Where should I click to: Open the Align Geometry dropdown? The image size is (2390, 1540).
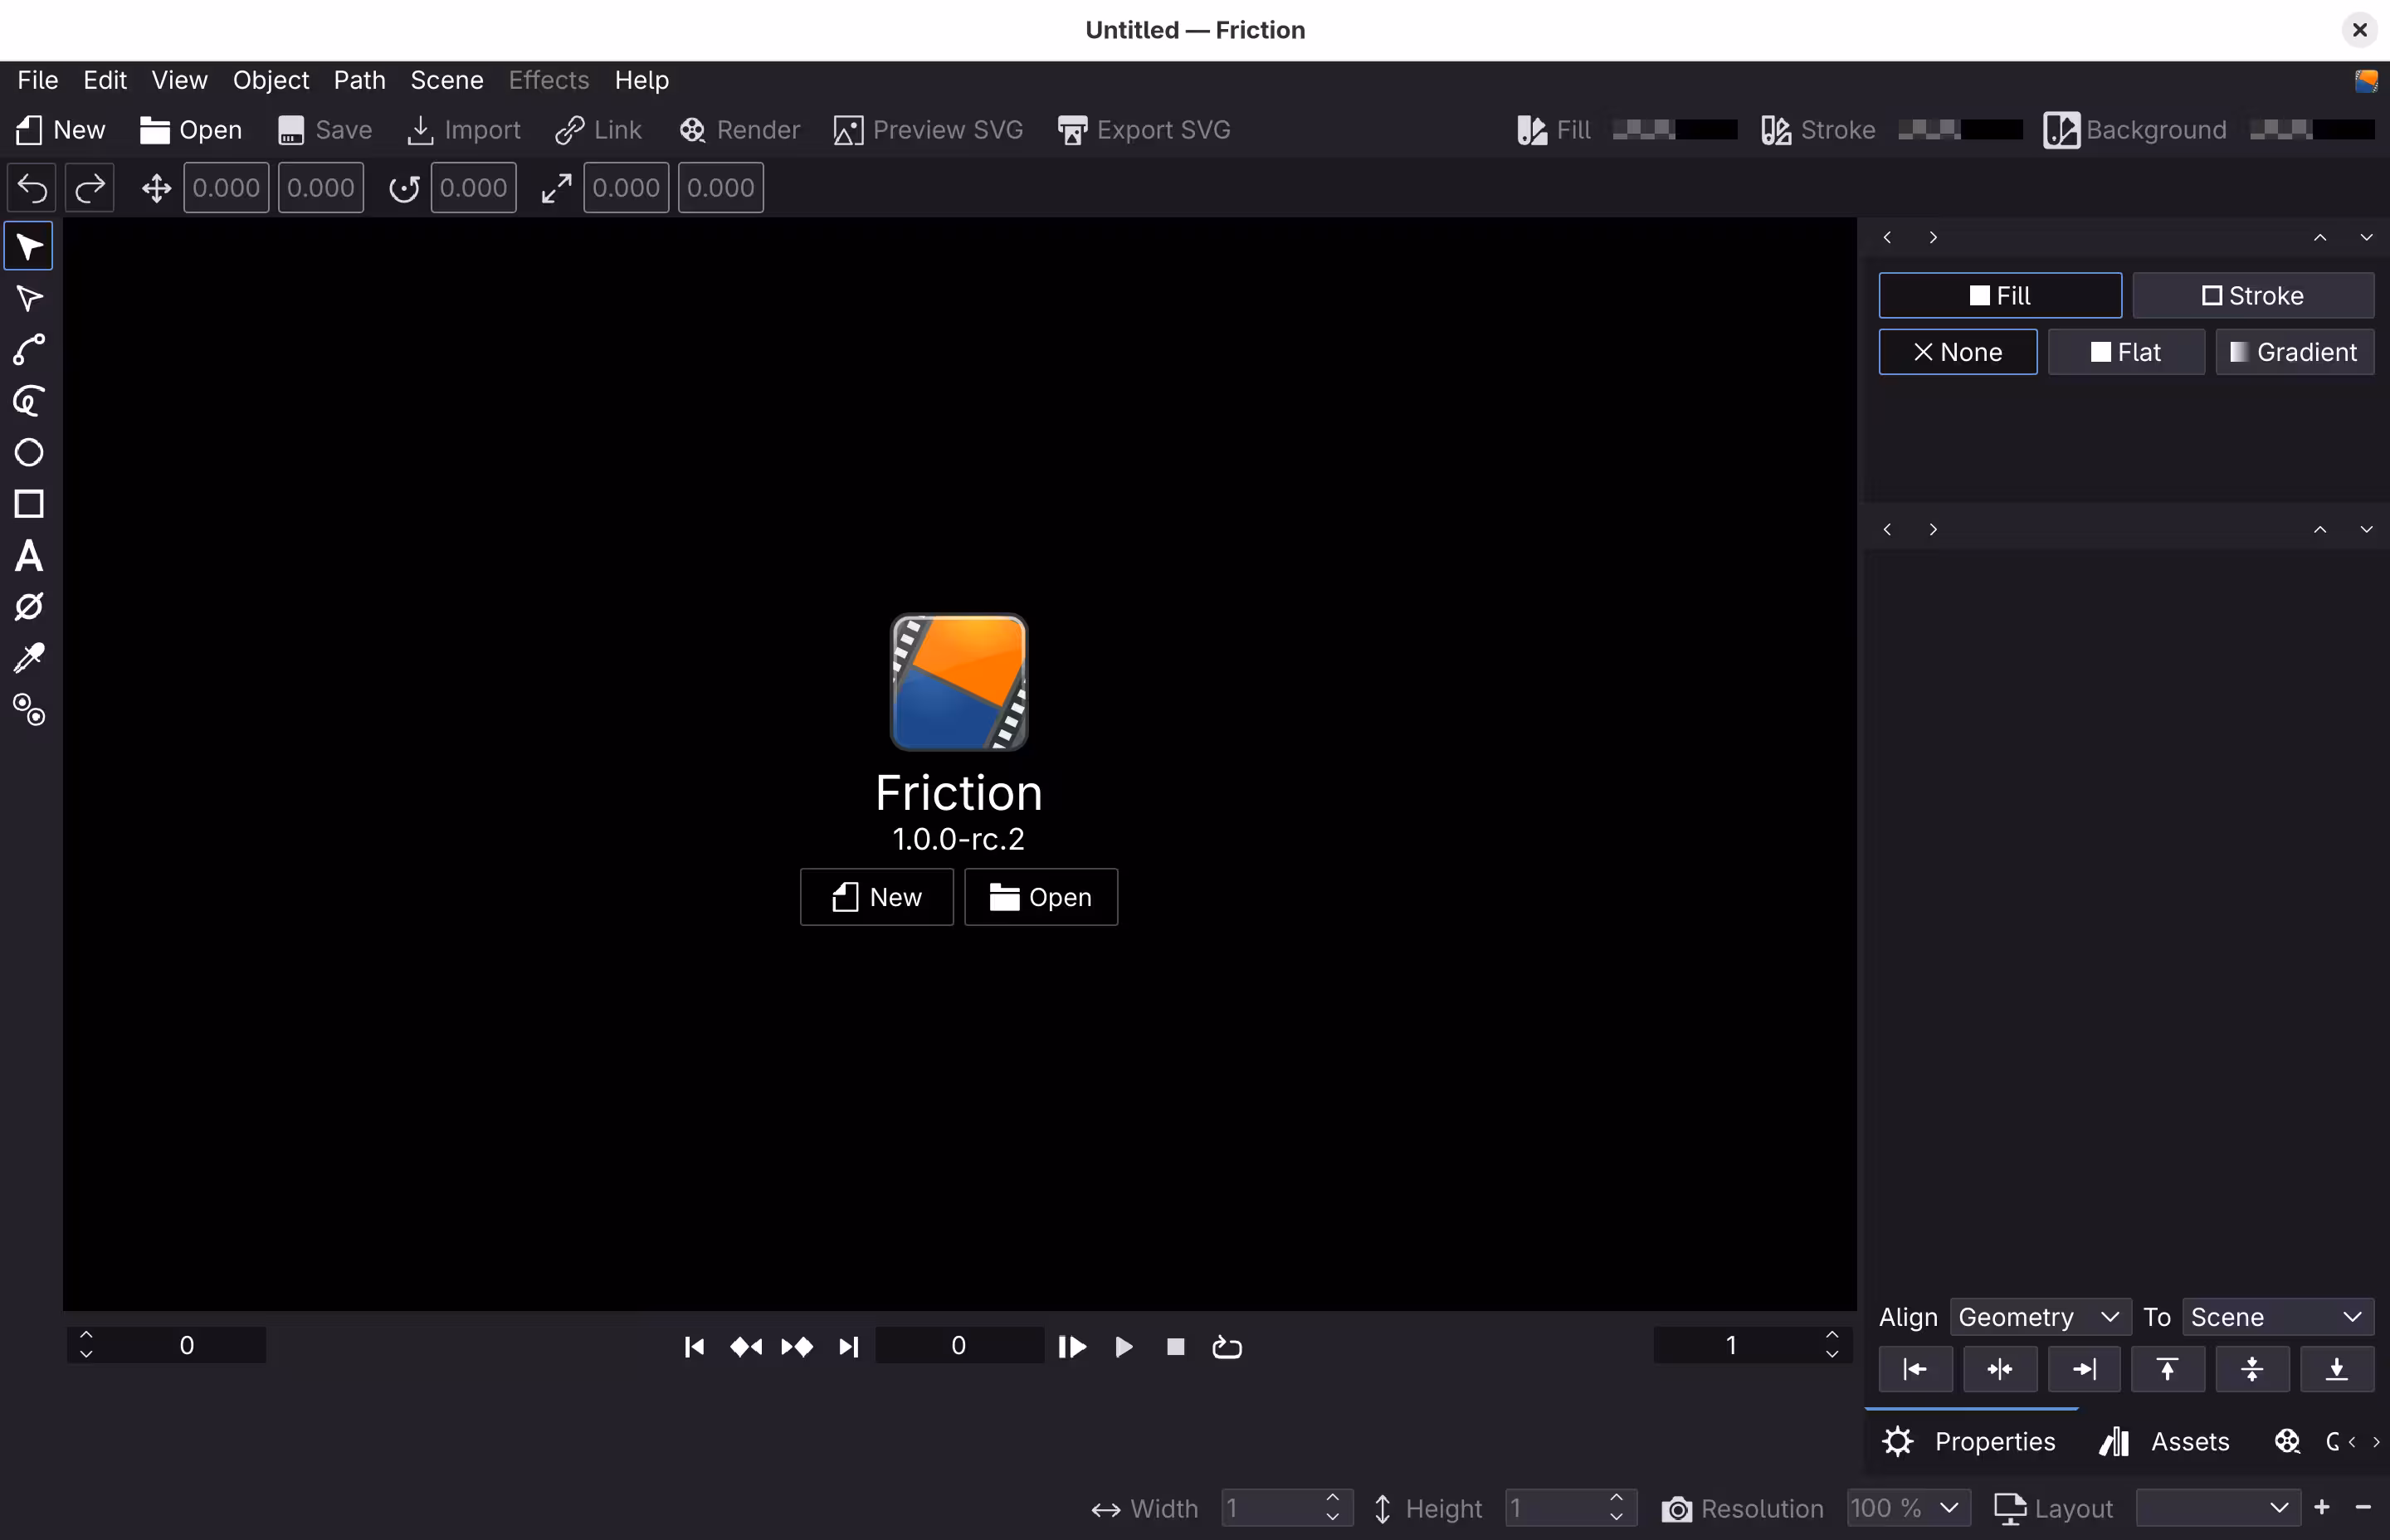[x=2038, y=1316]
